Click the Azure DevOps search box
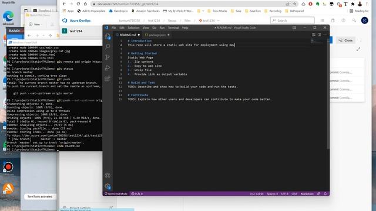The height and width of the screenshot is (211, 376). pyautogui.click(x=293, y=21)
